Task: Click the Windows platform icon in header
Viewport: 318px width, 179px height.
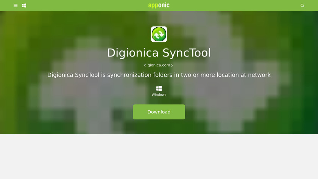Action: point(24,5)
